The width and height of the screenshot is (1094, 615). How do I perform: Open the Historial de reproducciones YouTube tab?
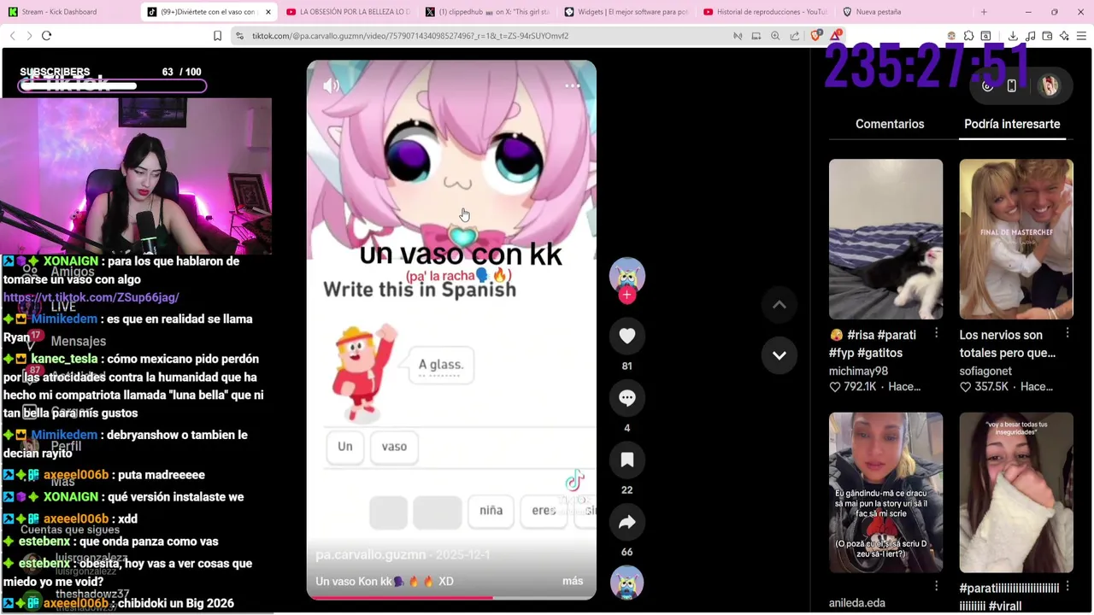765,12
